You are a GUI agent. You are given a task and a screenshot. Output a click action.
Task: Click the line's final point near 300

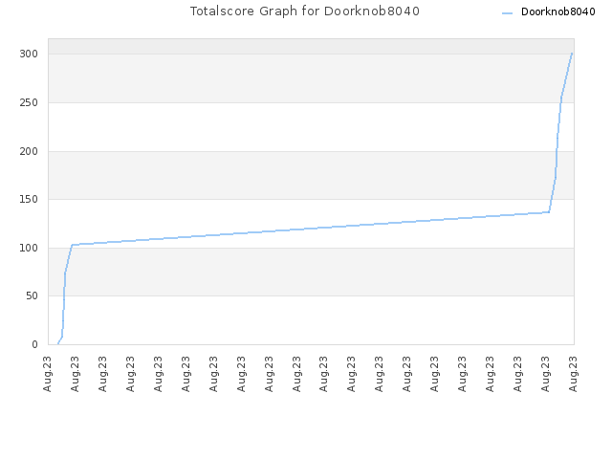[572, 54]
